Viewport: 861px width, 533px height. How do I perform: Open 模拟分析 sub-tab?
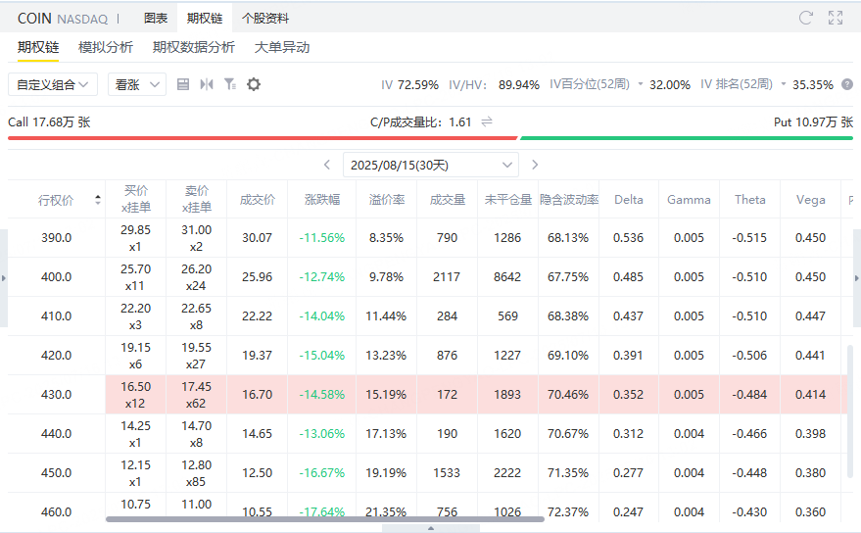106,47
